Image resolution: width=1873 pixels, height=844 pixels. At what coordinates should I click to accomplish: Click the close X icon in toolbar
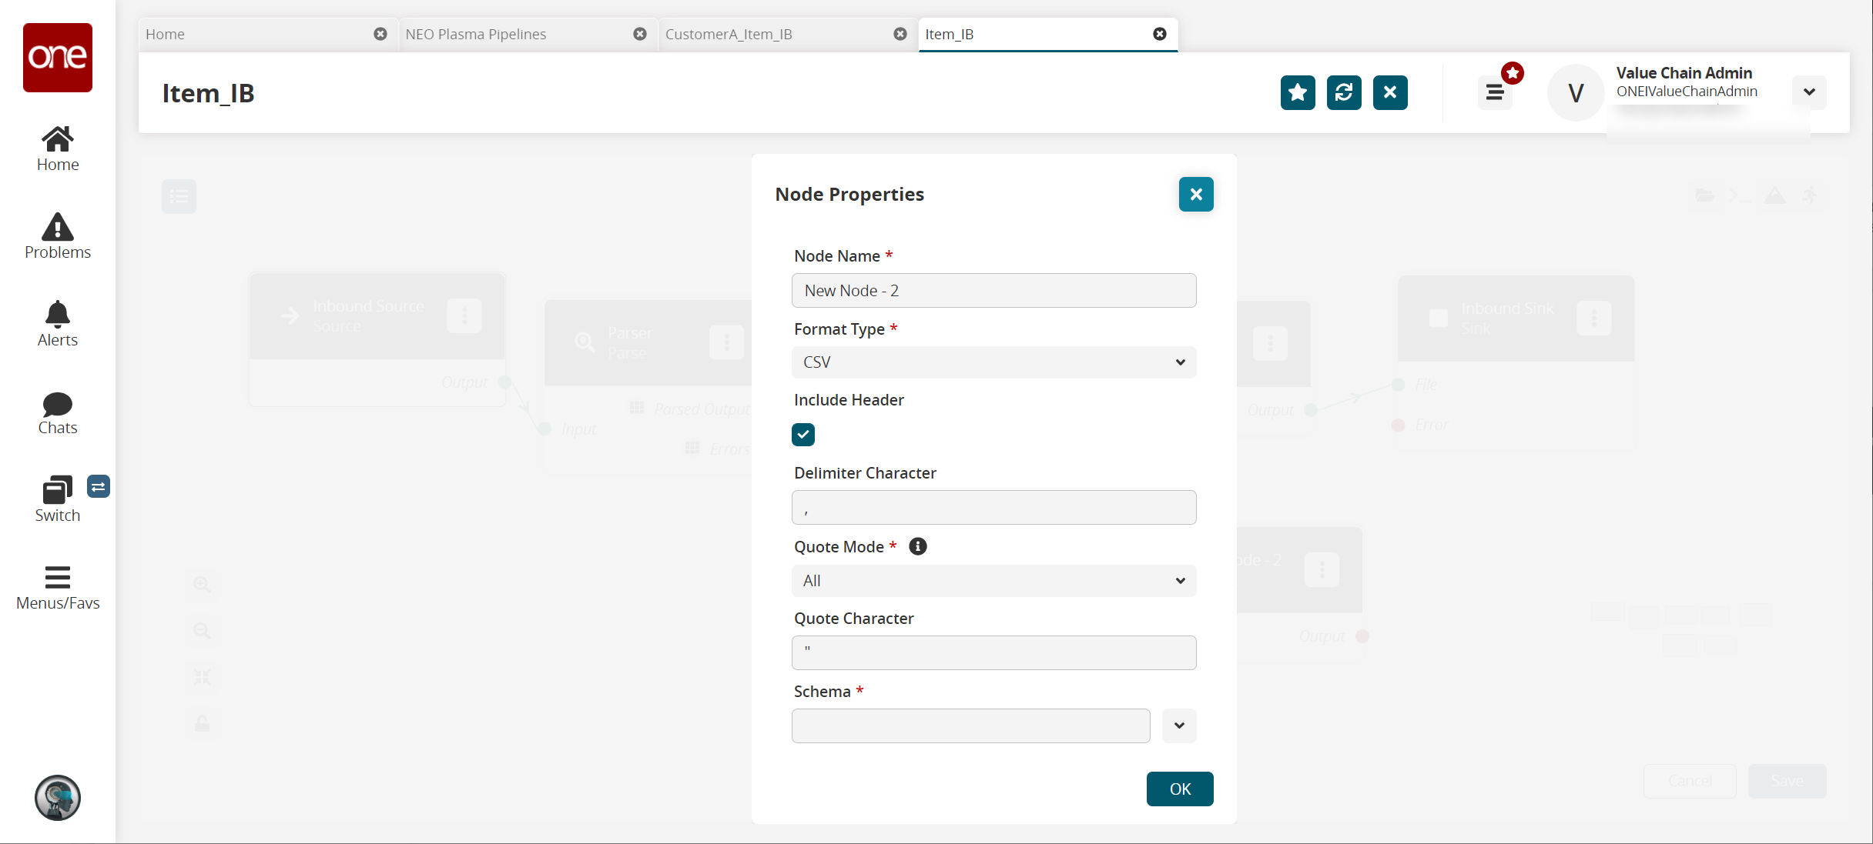click(x=1389, y=92)
